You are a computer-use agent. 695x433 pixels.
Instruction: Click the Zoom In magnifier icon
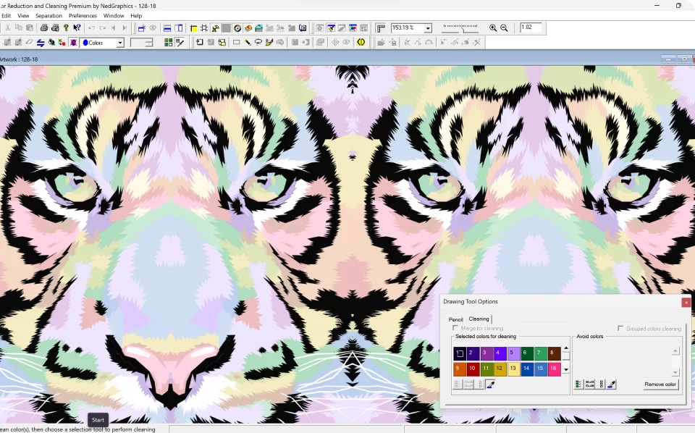(493, 28)
